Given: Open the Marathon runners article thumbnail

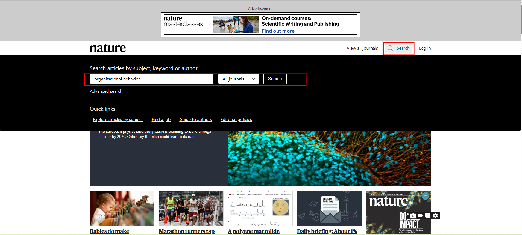Looking at the screenshot, I should 191,208.
